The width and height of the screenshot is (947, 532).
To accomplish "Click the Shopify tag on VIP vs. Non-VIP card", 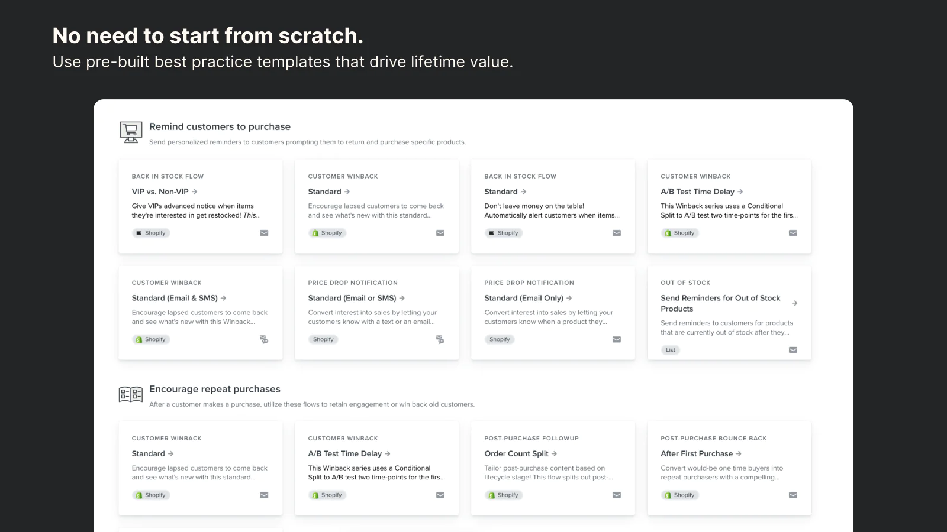I will (151, 233).
